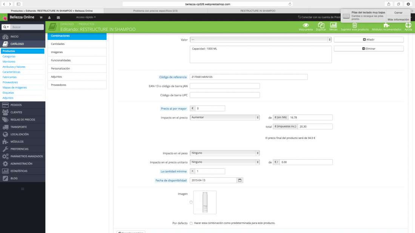Click the envelope messages icon in header
This screenshot has width=415, height=233.
point(58,17)
